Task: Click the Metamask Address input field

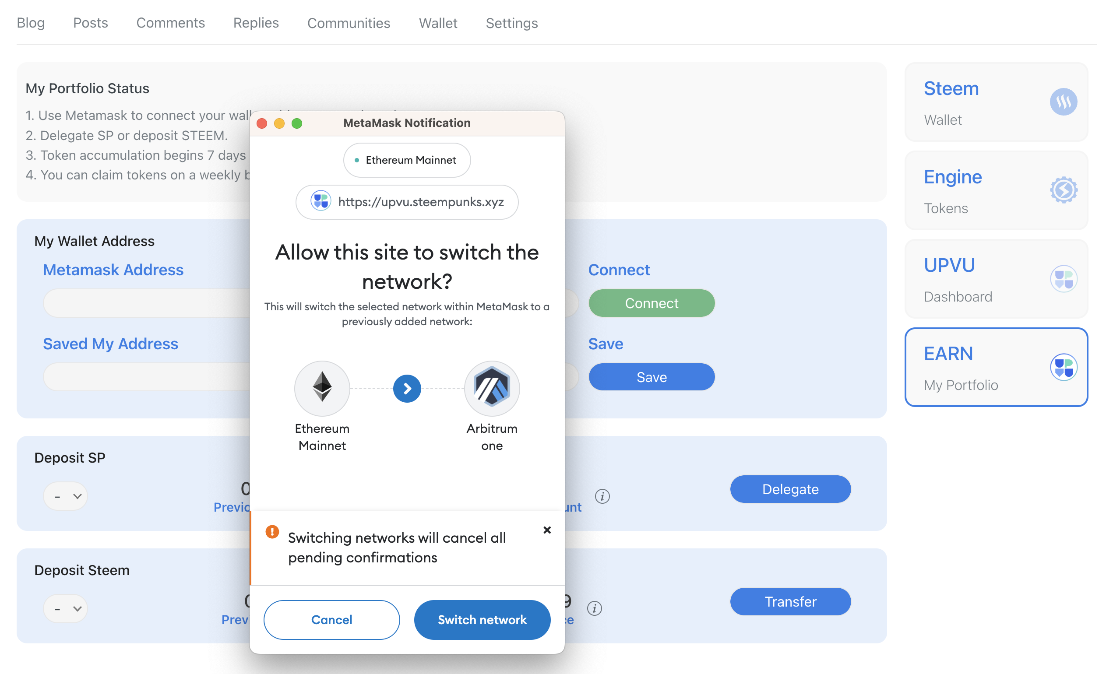Action: click(x=146, y=303)
